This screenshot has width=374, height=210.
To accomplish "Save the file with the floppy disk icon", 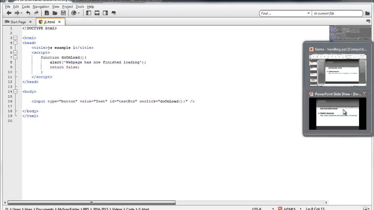I will click(x=63, y=13).
